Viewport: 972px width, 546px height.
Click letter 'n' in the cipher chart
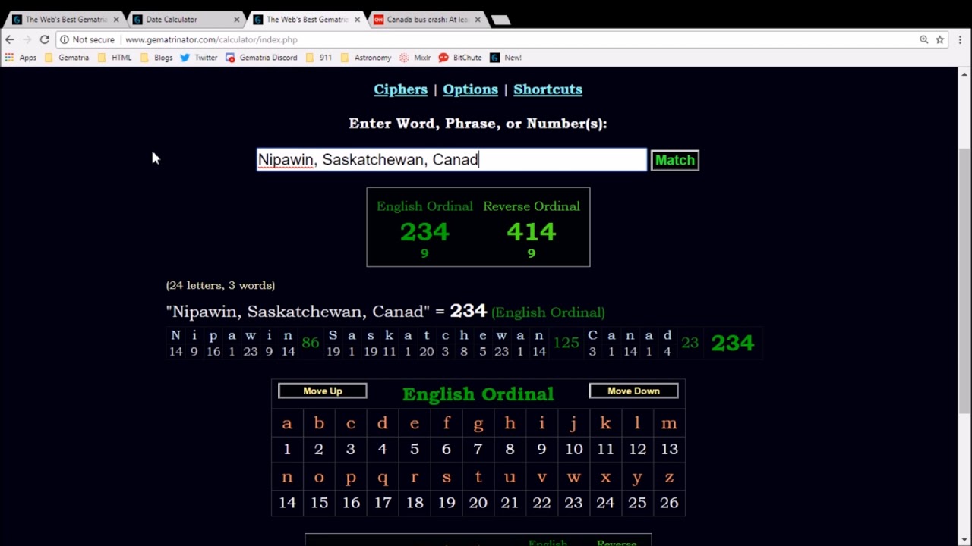pyautogui.click(x=287, y=477)
